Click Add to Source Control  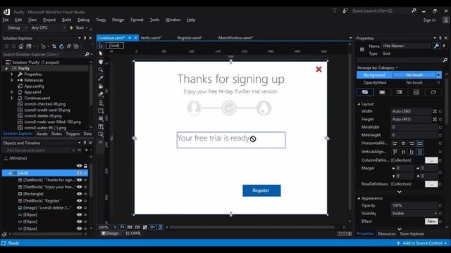point(422,243)
